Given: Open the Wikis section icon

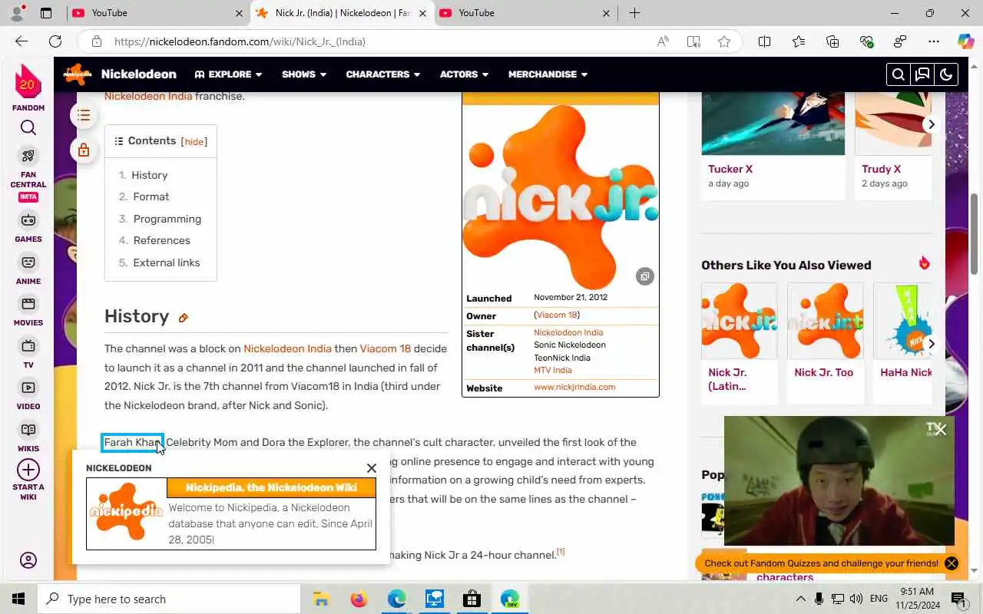Looking at the screenshot, I should point(28,430).
